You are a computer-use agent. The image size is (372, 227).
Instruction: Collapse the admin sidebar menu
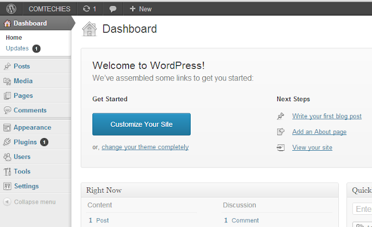pyautogui.click(x=30, y=202)
